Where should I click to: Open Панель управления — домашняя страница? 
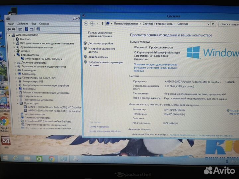101,34
